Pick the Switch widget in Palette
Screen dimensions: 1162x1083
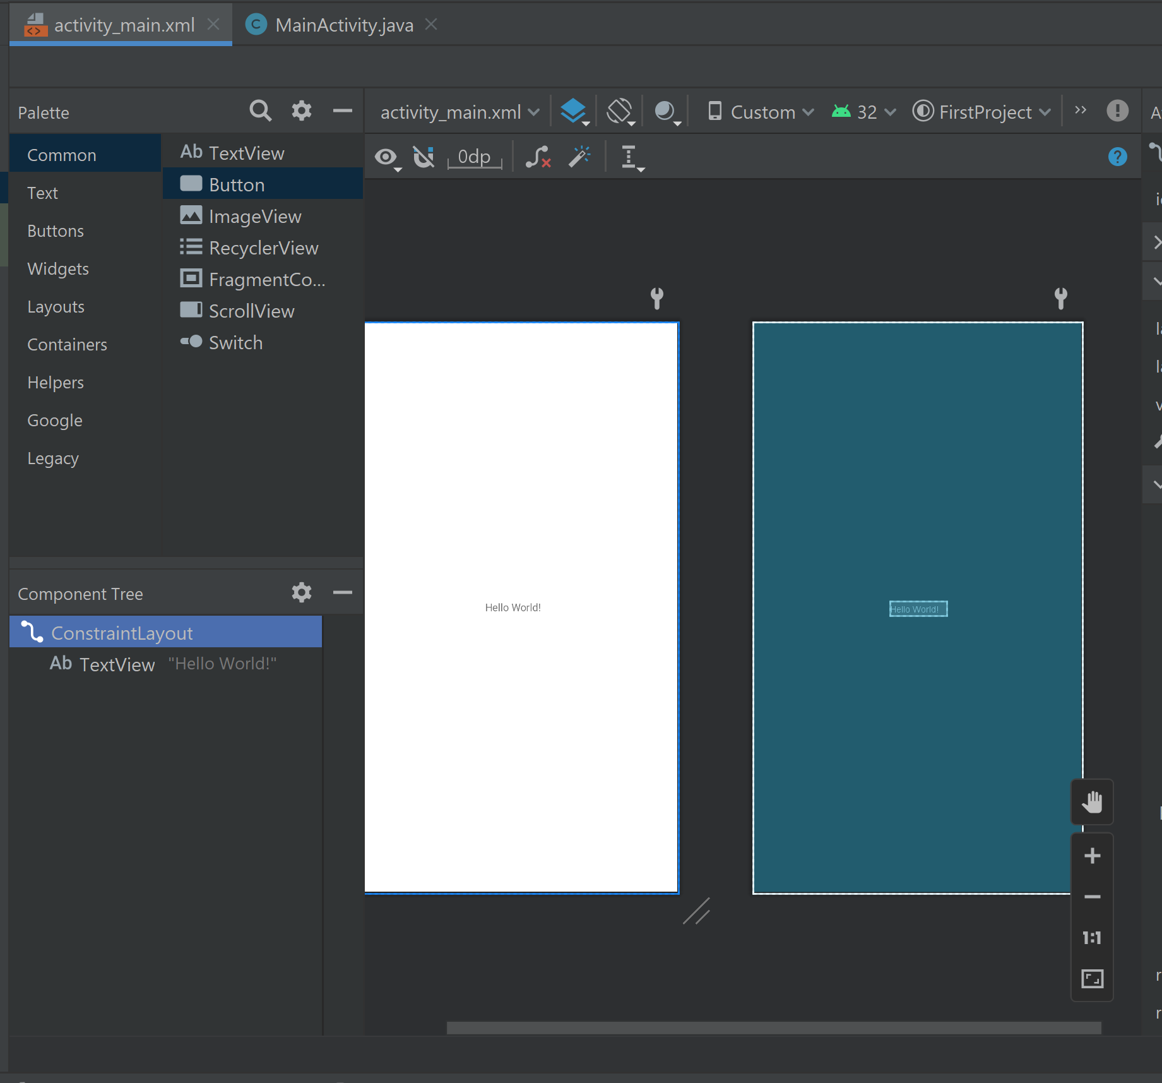[x=263, y=342]
